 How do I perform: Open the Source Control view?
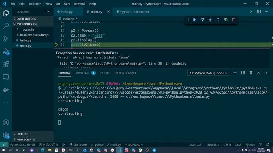pyautogui.click(x=6, y=39)
